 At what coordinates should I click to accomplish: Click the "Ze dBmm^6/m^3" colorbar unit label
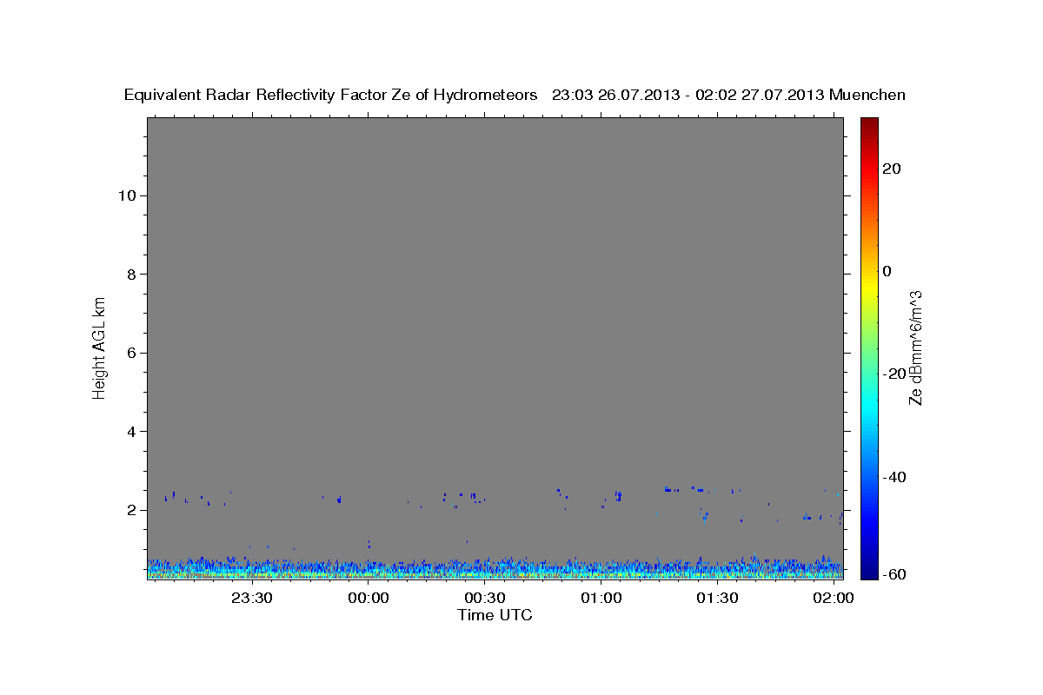coord(915,347)
